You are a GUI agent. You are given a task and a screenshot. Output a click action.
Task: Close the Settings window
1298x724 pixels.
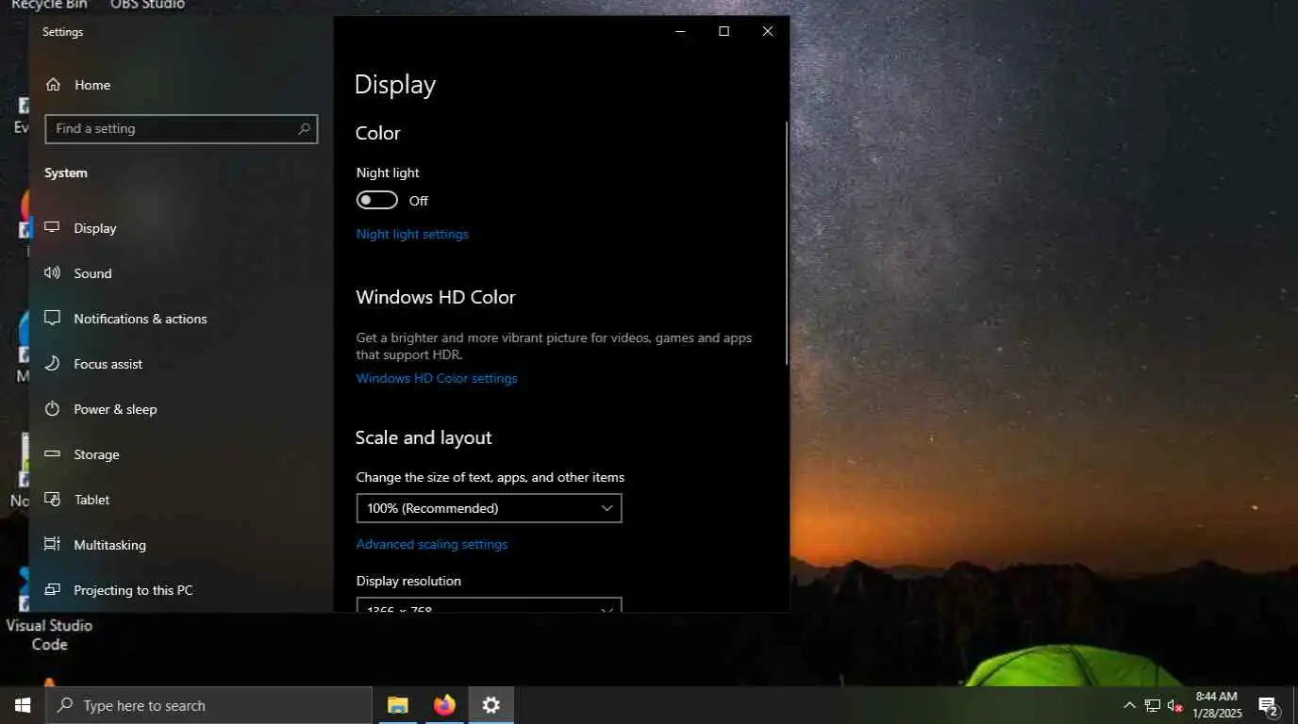(x=768, y=31)
